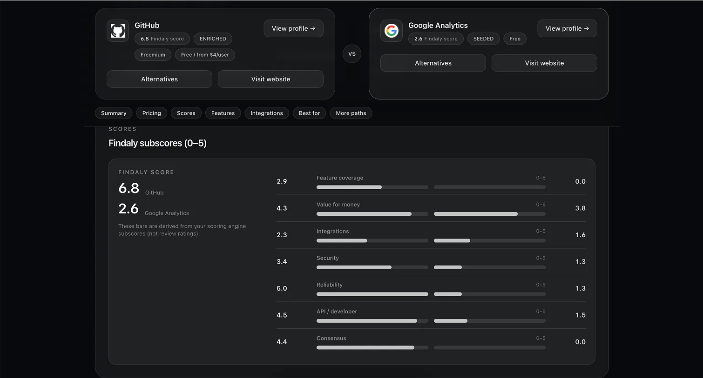Image resolution: width=703 pixels, height=378 pixels.
Task: Open GitHub's View profile button
Action: (293, 28)
